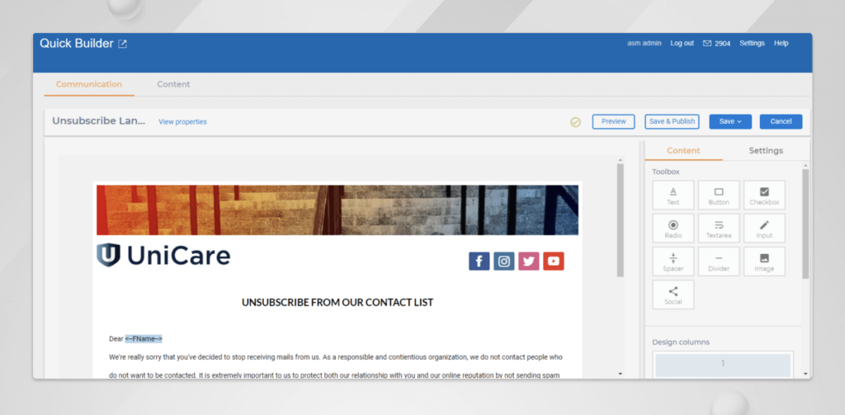Viewport: 845px width, 415px height.
Task: Open the Content top tab
Action: [x=173, y=84]
